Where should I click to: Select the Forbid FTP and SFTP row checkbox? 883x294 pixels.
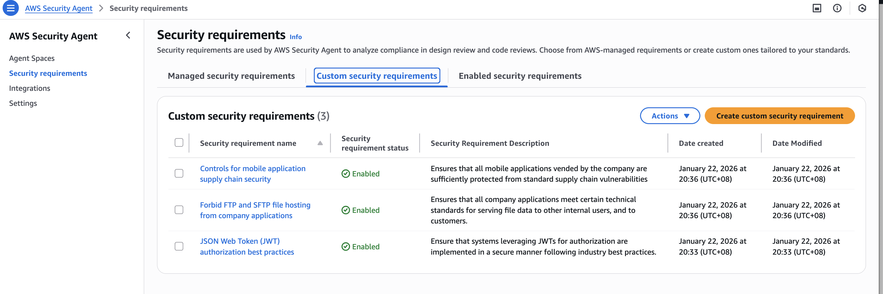click(x=179, y=210)
